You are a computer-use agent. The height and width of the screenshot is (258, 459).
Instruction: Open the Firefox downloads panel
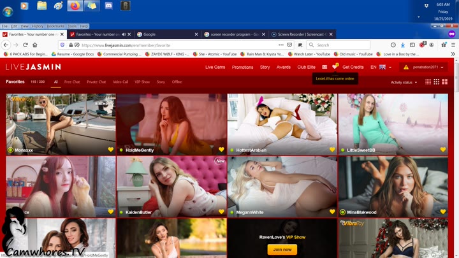pyautogui.click(x=403, y=45)
